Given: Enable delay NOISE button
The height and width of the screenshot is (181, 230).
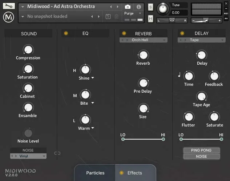Looking at the screenshot, I should tap(201, 156).
